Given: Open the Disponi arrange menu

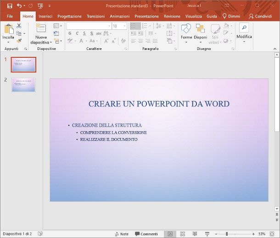Looking at the screenshot, I should [200, 34].
